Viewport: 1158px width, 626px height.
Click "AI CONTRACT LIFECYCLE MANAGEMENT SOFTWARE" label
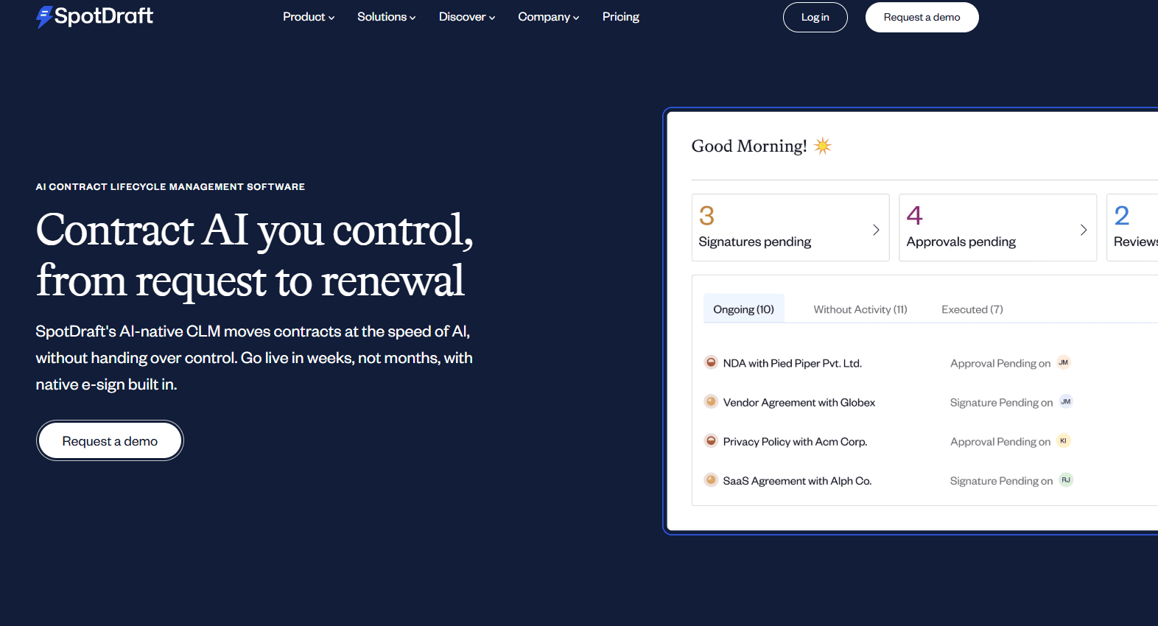coord(170,187)
